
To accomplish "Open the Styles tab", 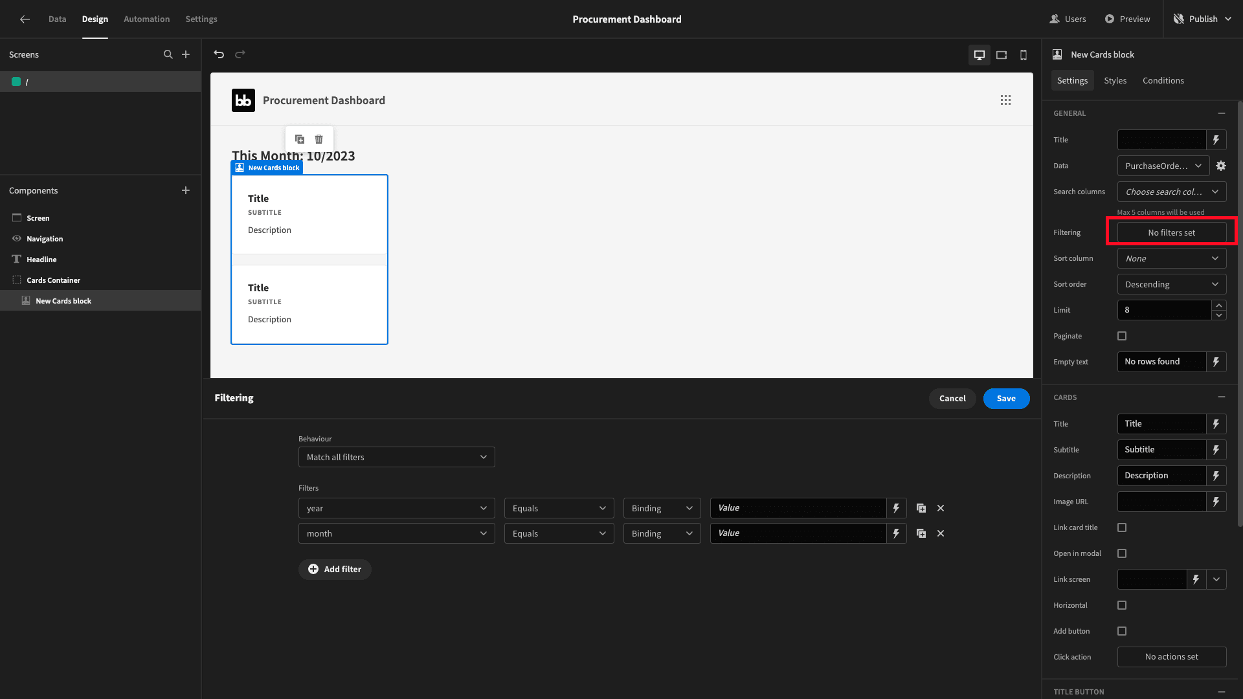I will [x=1115, y=80].
